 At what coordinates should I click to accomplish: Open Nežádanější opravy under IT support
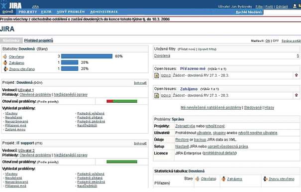71,155
